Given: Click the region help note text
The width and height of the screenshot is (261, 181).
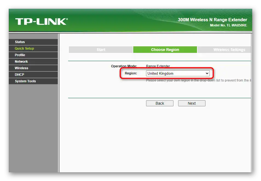Looking at the screenshot, I should (x=198, y=80).
